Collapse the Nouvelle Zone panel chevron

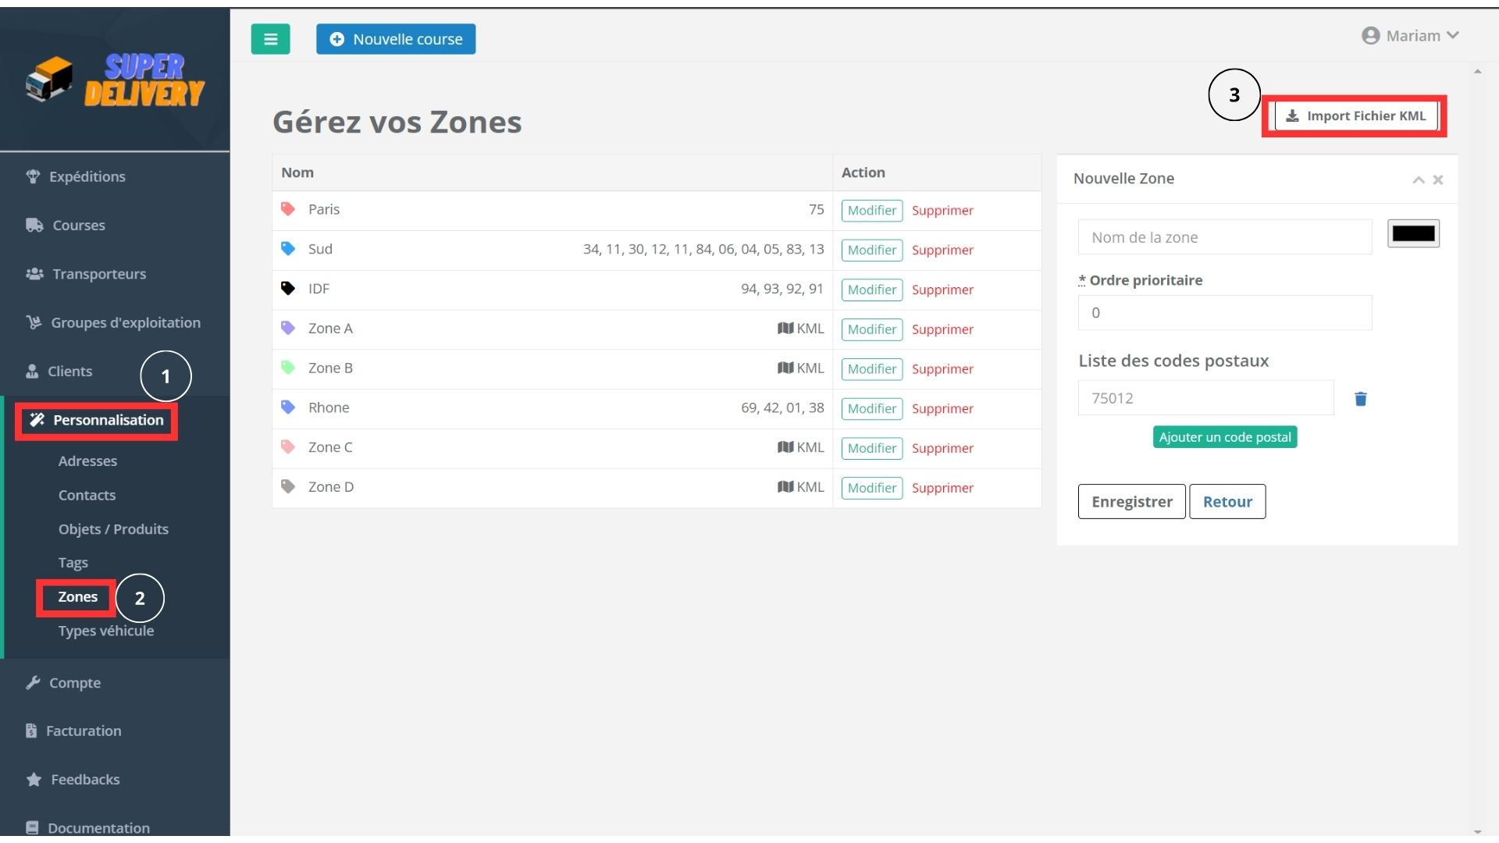pos(1419,180)
